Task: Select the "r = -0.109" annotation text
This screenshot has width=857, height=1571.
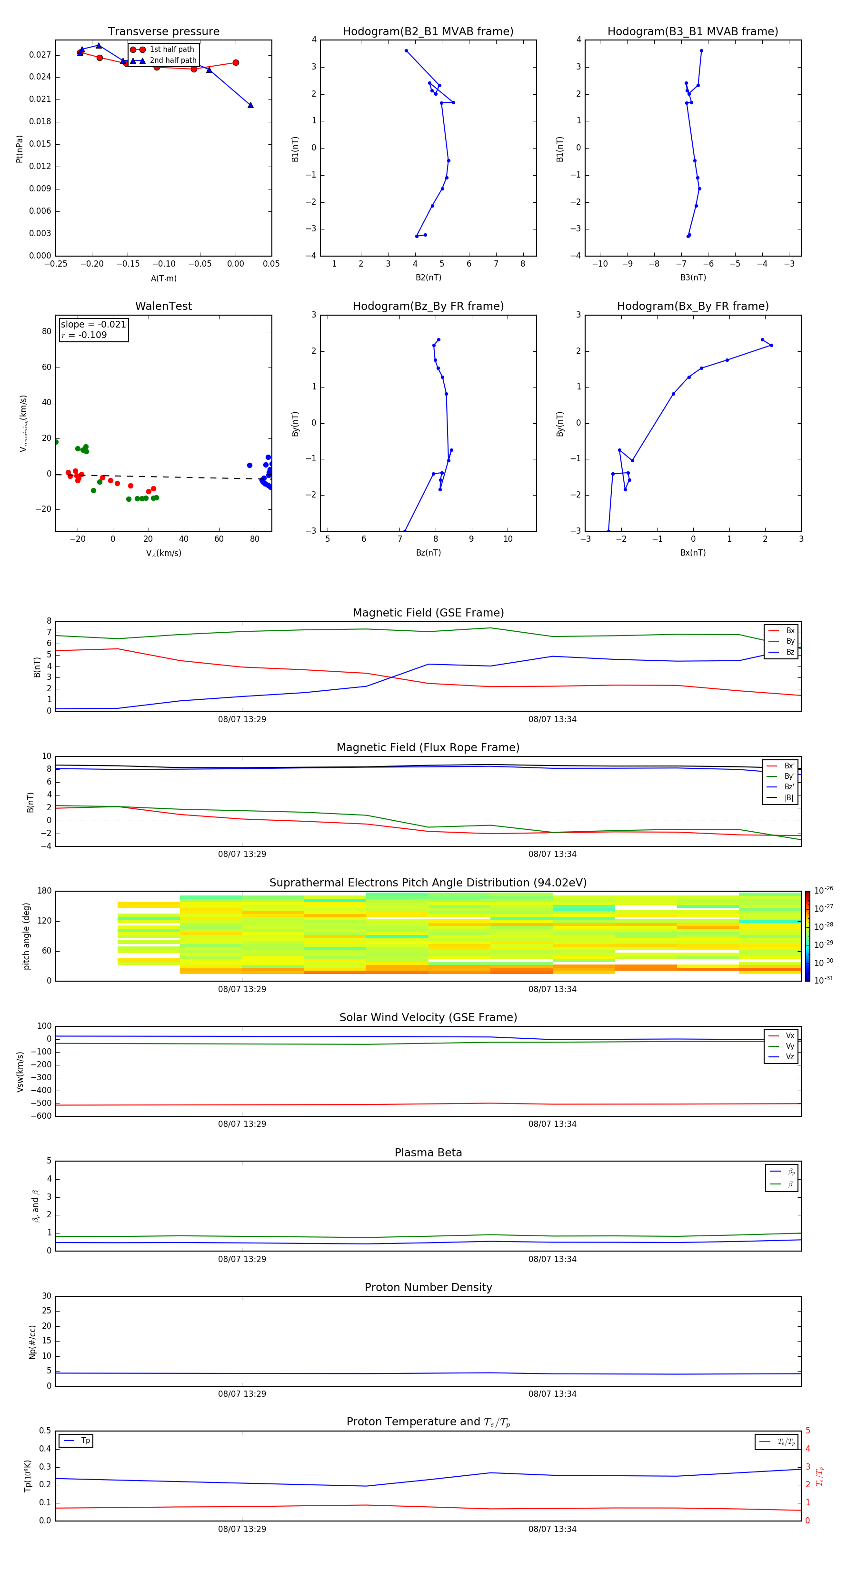Action: [x=84, y=335]
